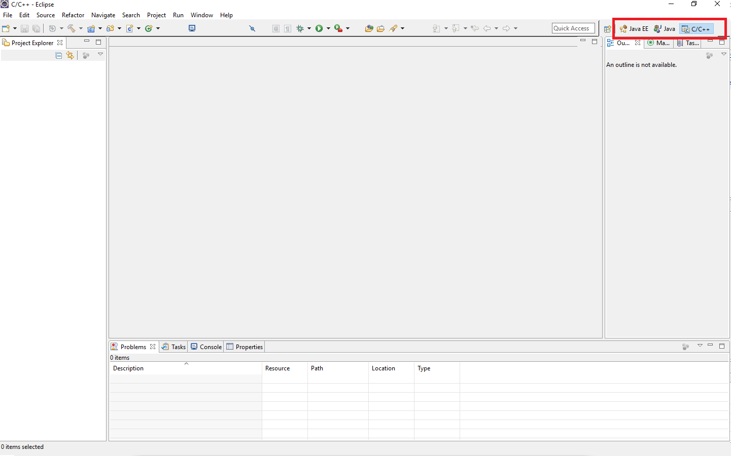Sort by the Description column header
This screenshot has height=456, width=731.
point(128,368)
